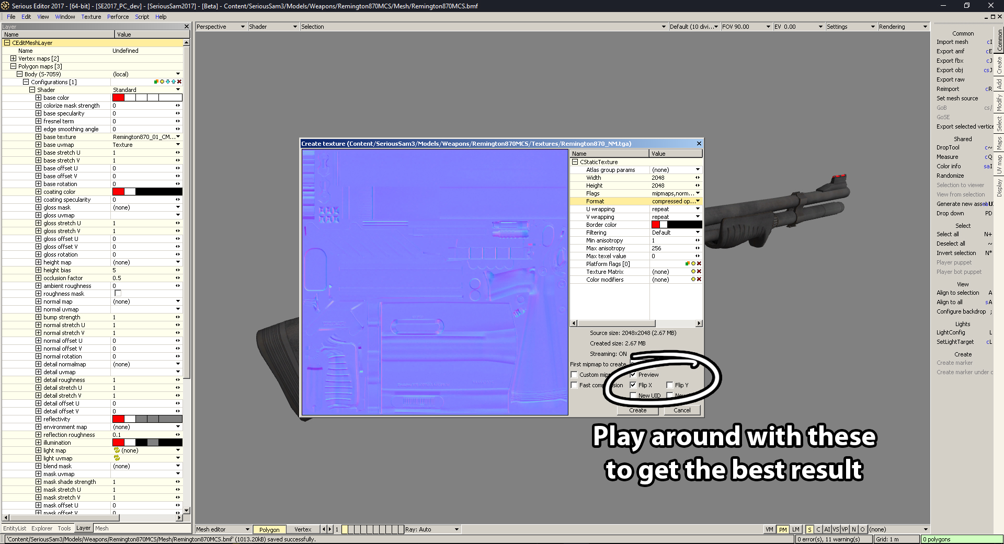Viewport: 1004px width, 544px height.
Task: Open the Script menu
Action: point(142,17)
